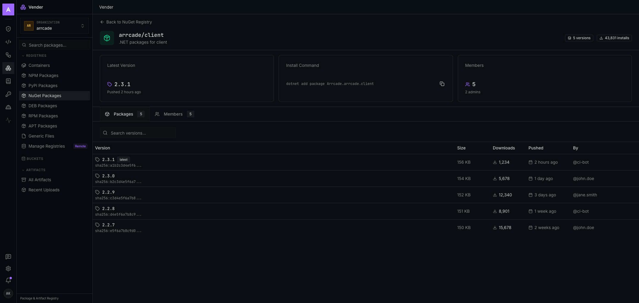Screen dimensions: 639x303
Task: Open the activity pulse icon in left rail
Action: point(8,120)
